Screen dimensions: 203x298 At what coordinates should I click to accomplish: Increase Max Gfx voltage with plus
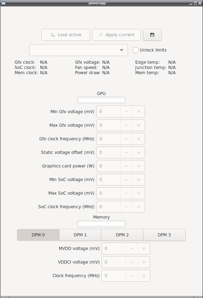coord(139,125)
